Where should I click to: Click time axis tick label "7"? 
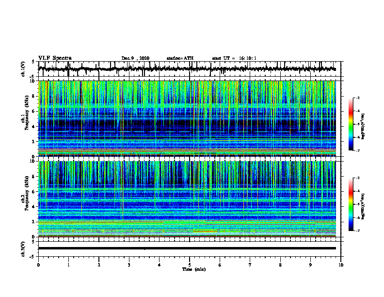250,265
